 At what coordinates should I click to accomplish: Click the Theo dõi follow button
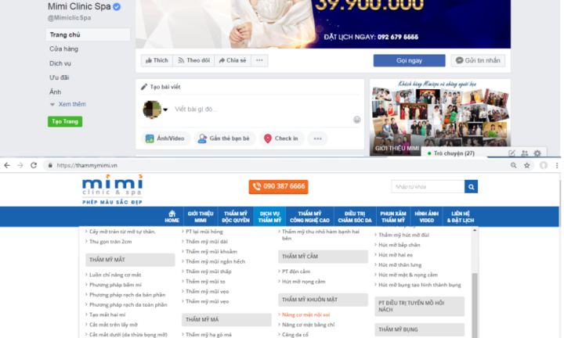[194, 60]
